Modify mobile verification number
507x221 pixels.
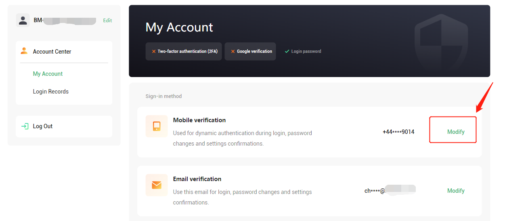click(x=456, y=132)
